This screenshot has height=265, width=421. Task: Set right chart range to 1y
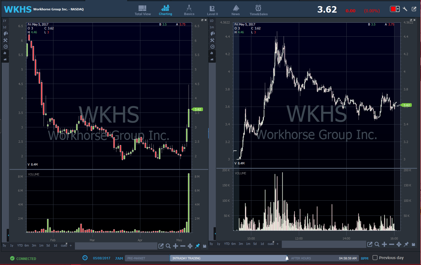coord(219,244)
